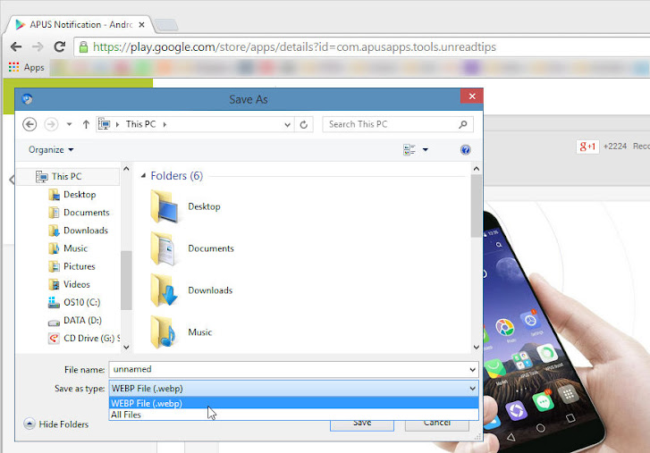Select This PC in path breadcrumb
Viewport: 650px width, 453px height.
(x=140, y=124)
